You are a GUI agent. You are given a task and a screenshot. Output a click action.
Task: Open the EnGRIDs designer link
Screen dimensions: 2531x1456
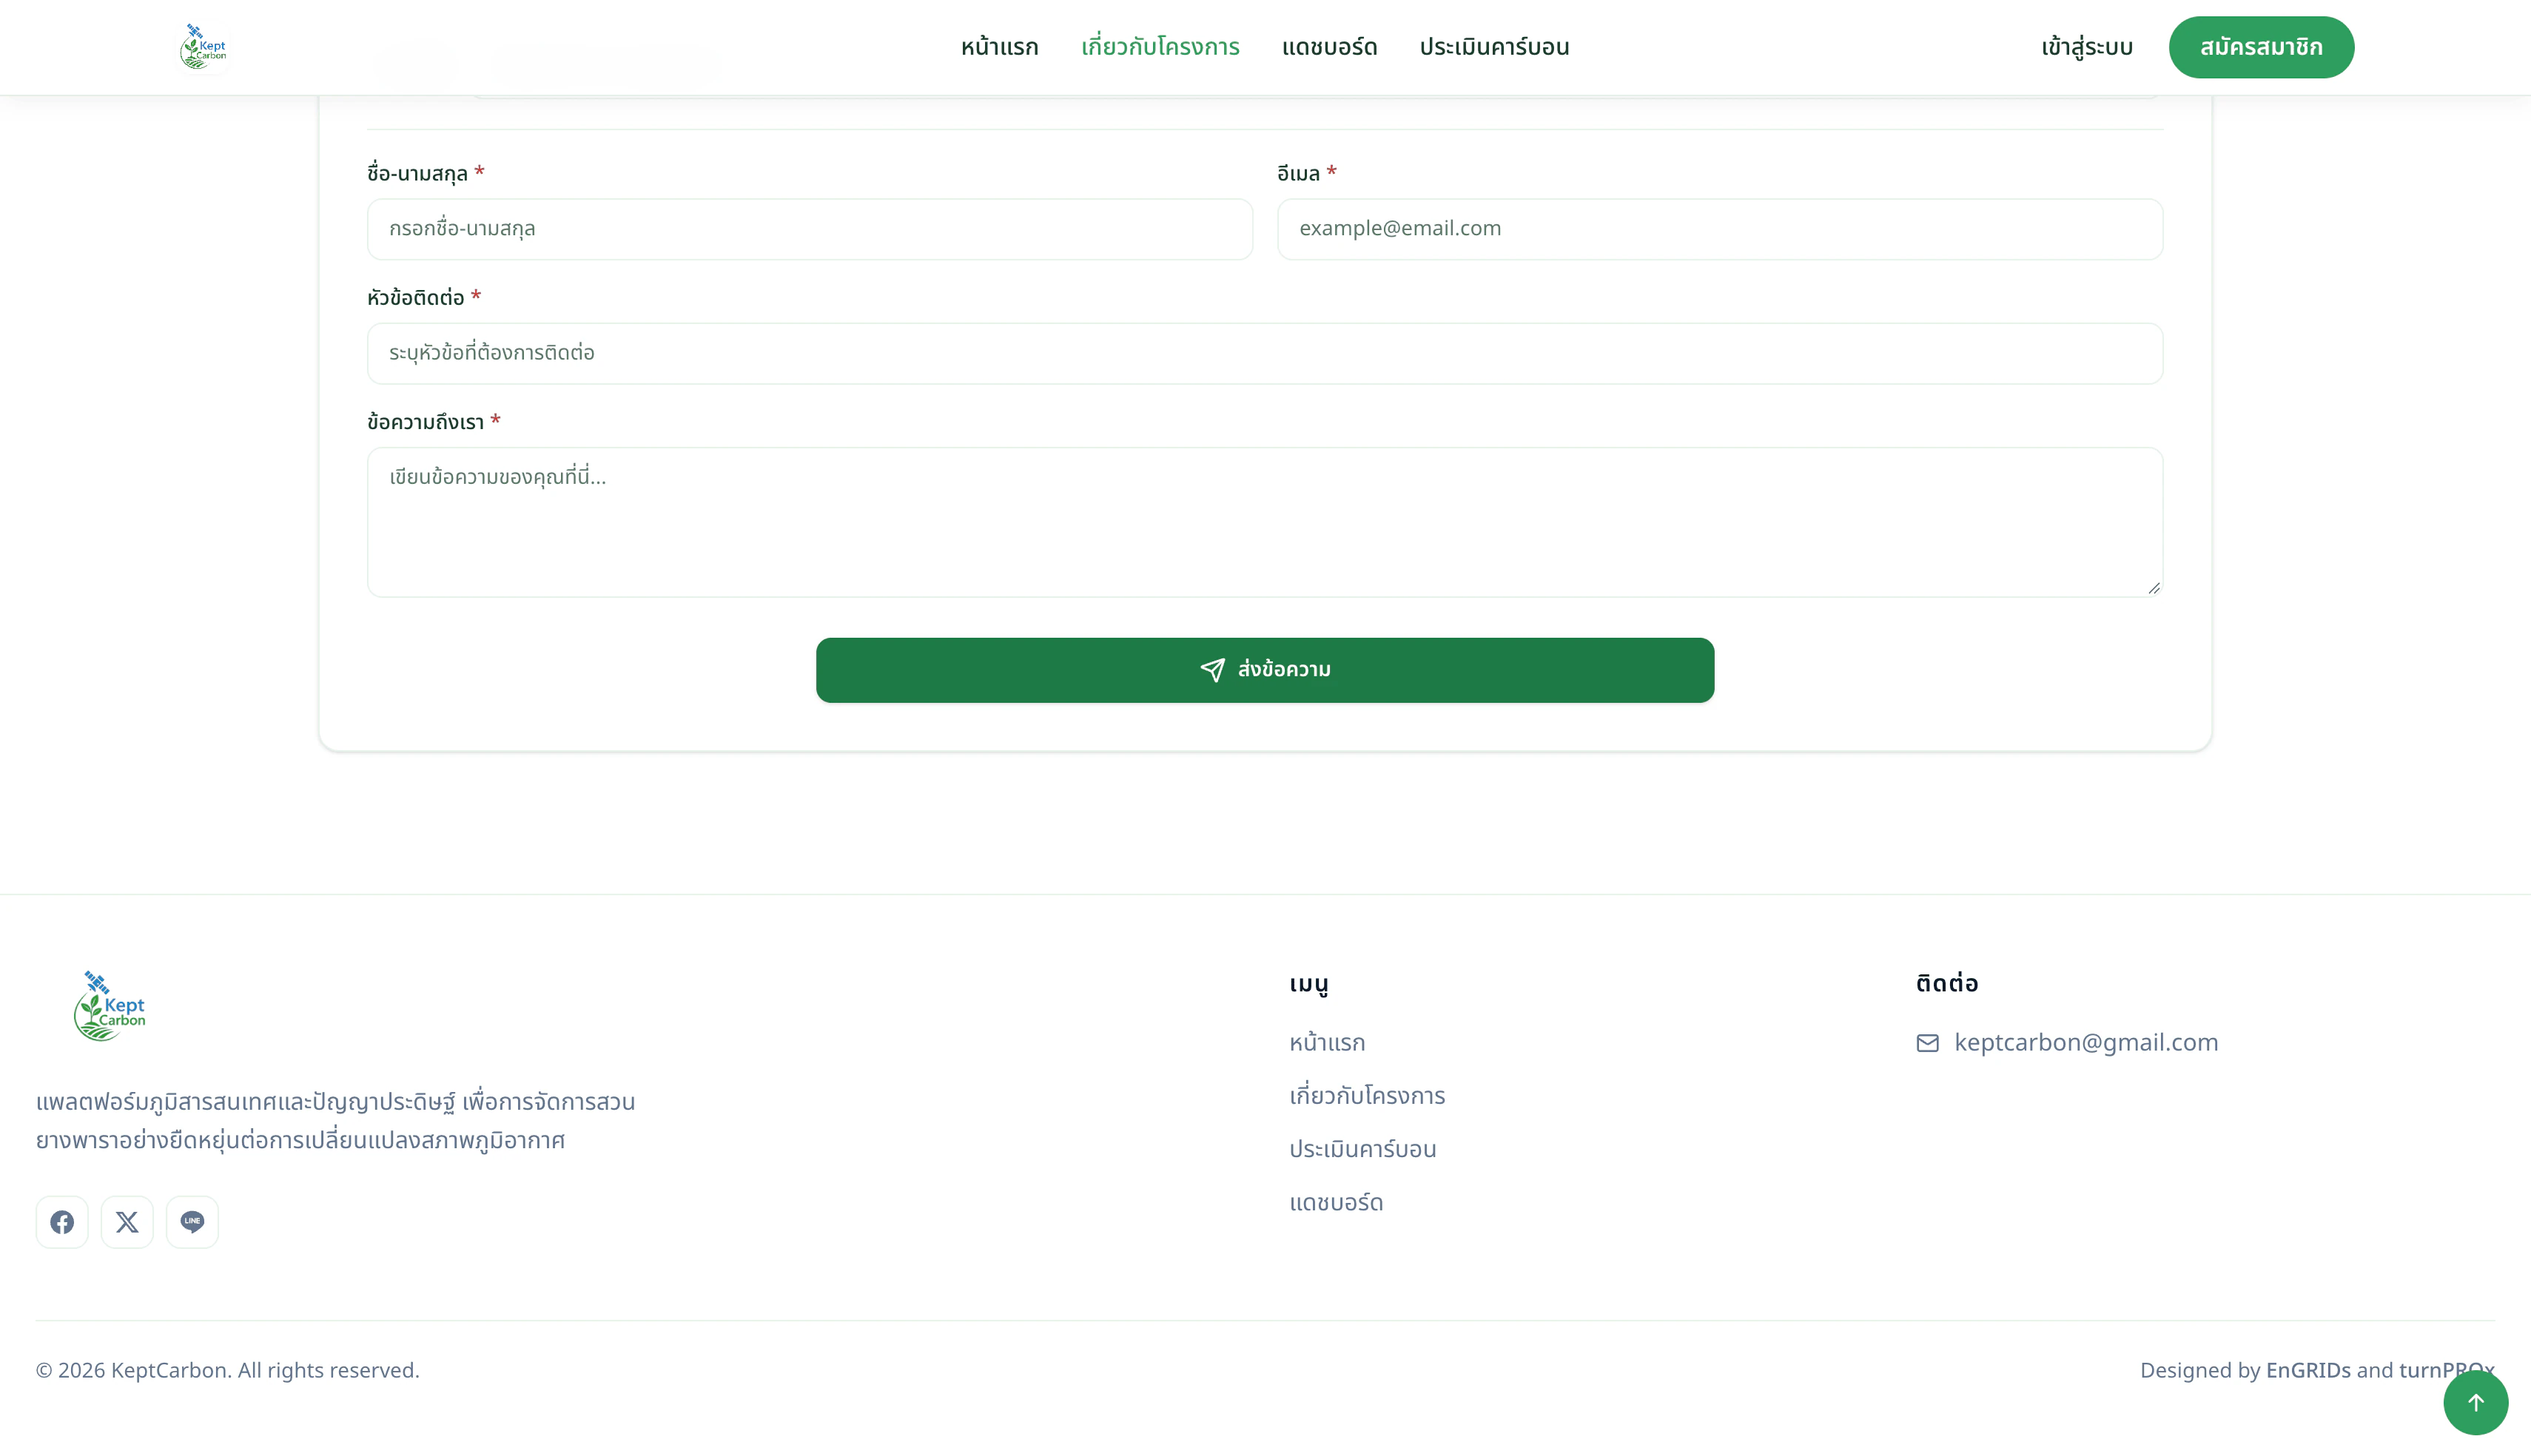click(2308, 1370)
